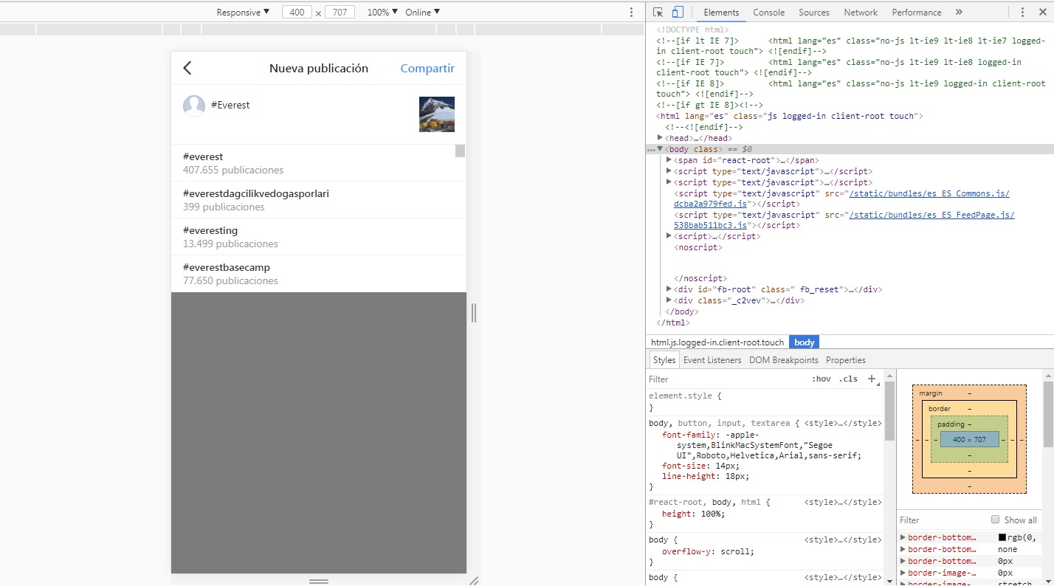Open the Online network throttling dropdown

point(422,13)
